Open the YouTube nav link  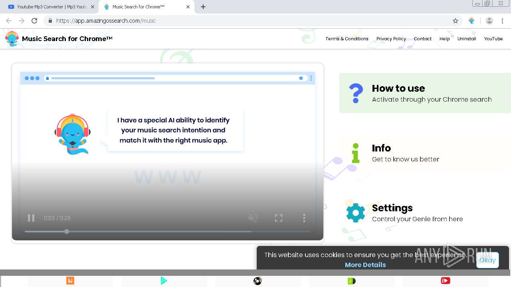click(x=493, y=39)
